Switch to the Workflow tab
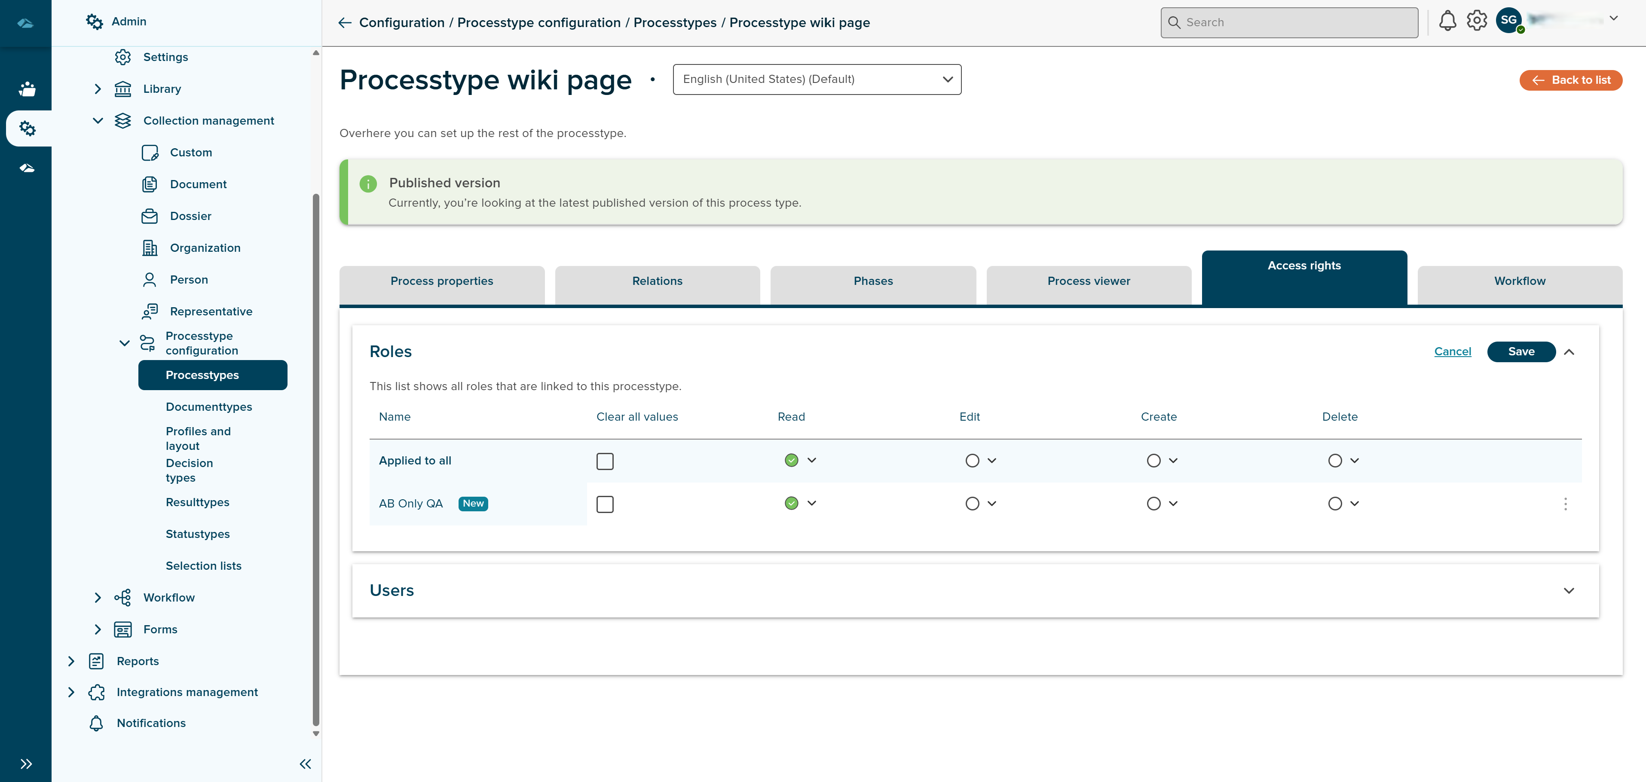Screen dimensions: 1646x782 click(1520, 281)
